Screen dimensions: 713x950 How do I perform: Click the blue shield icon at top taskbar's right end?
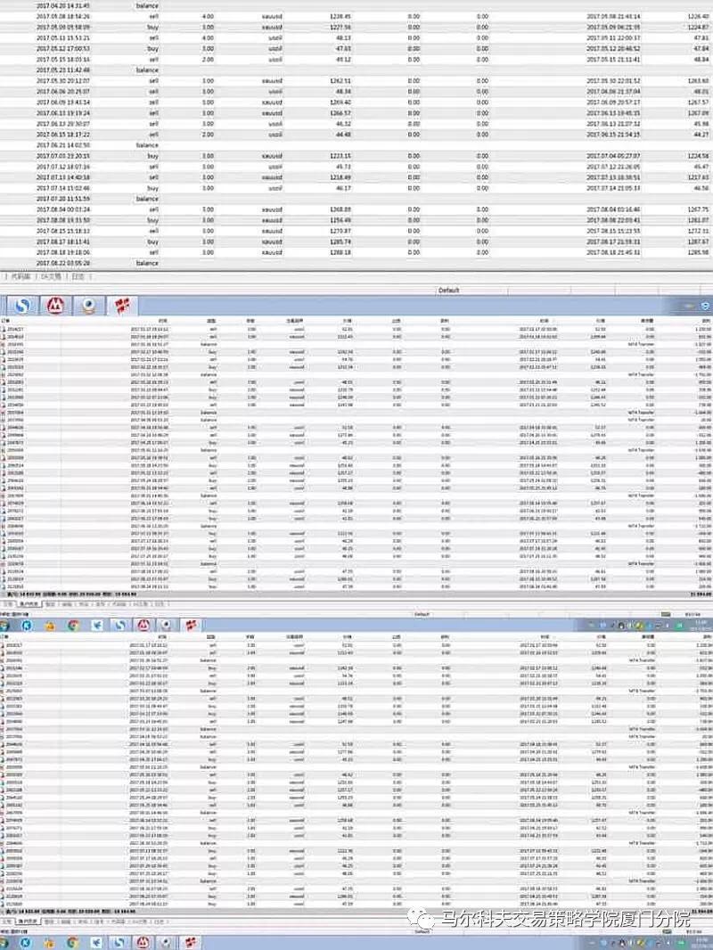coord(705,306)
